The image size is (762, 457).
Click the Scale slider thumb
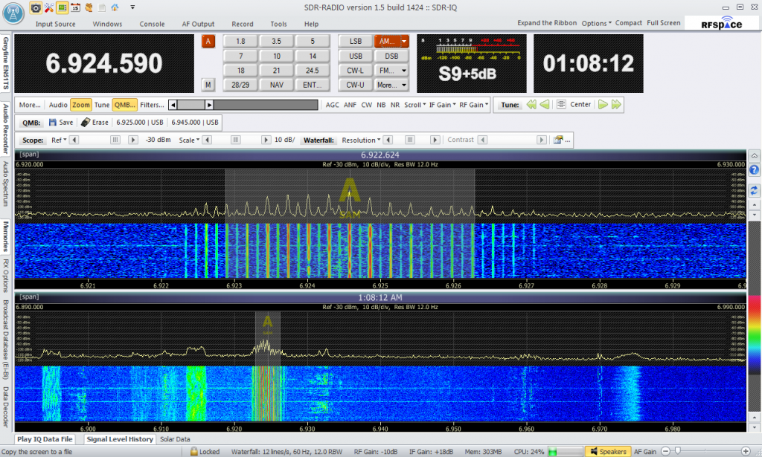pos(235,140)
